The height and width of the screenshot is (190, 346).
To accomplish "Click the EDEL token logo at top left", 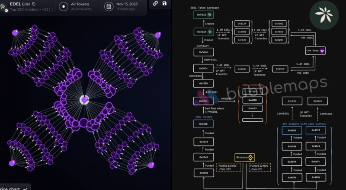I will [3, 6].
